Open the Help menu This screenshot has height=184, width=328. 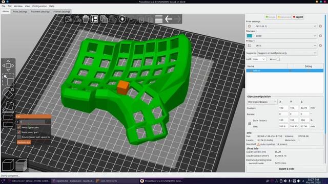click(52, 6)
